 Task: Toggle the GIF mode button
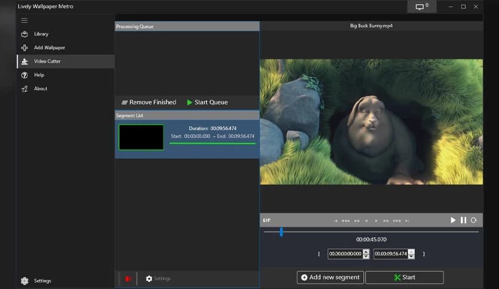click(x=266, y=220)
